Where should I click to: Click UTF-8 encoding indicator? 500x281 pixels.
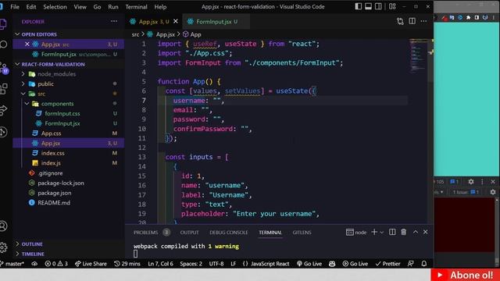216,264
